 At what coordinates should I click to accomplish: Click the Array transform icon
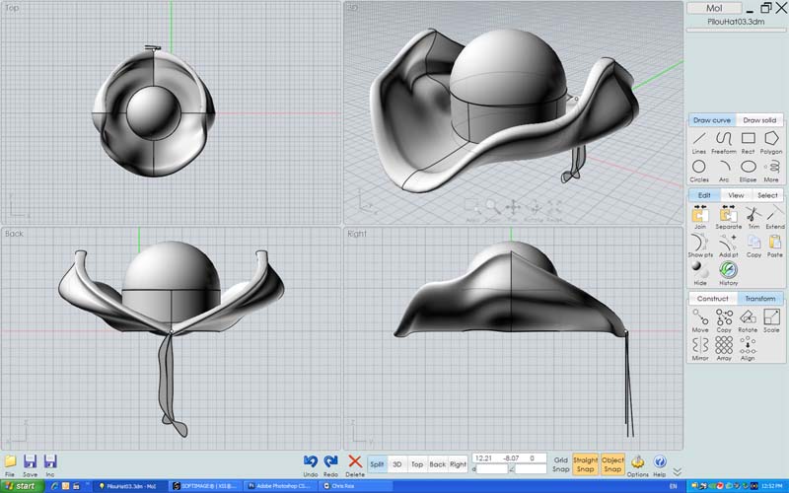point(724,349)
